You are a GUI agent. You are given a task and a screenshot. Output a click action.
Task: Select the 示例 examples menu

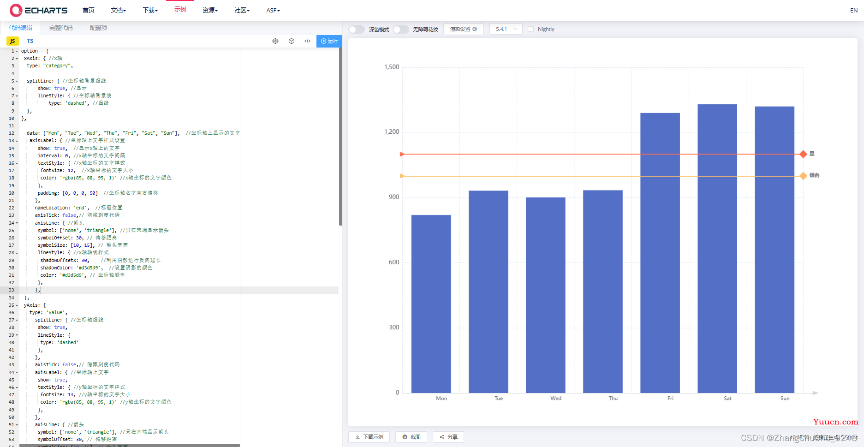pyautogui.click(x=180, y=10)
